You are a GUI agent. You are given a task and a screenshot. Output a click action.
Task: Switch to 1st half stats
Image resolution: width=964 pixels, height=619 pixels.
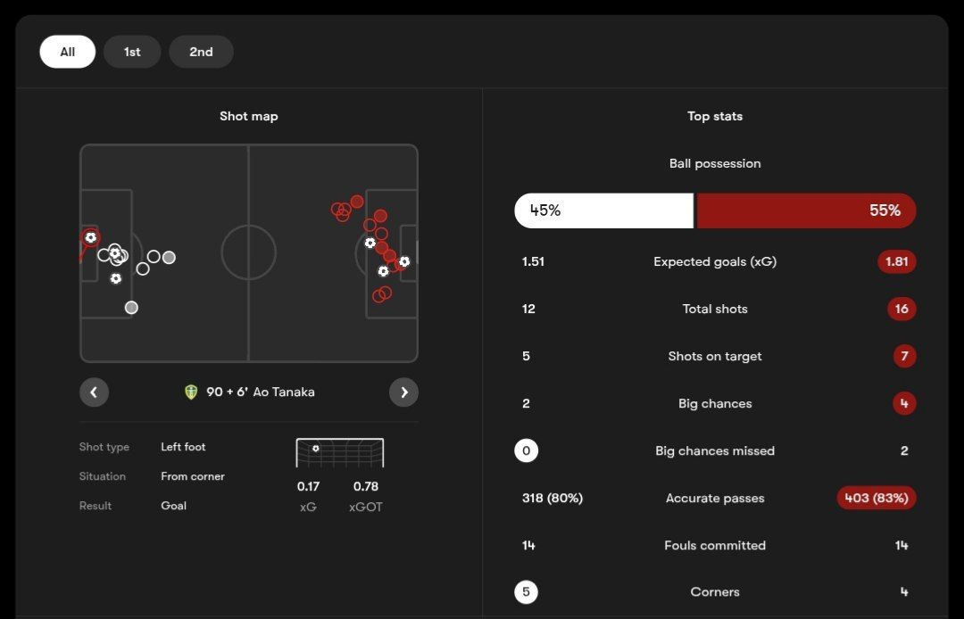pyautogui.click(x=132, y=52)
